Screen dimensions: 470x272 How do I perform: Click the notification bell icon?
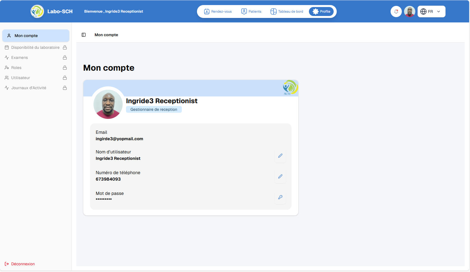(396, 11)
